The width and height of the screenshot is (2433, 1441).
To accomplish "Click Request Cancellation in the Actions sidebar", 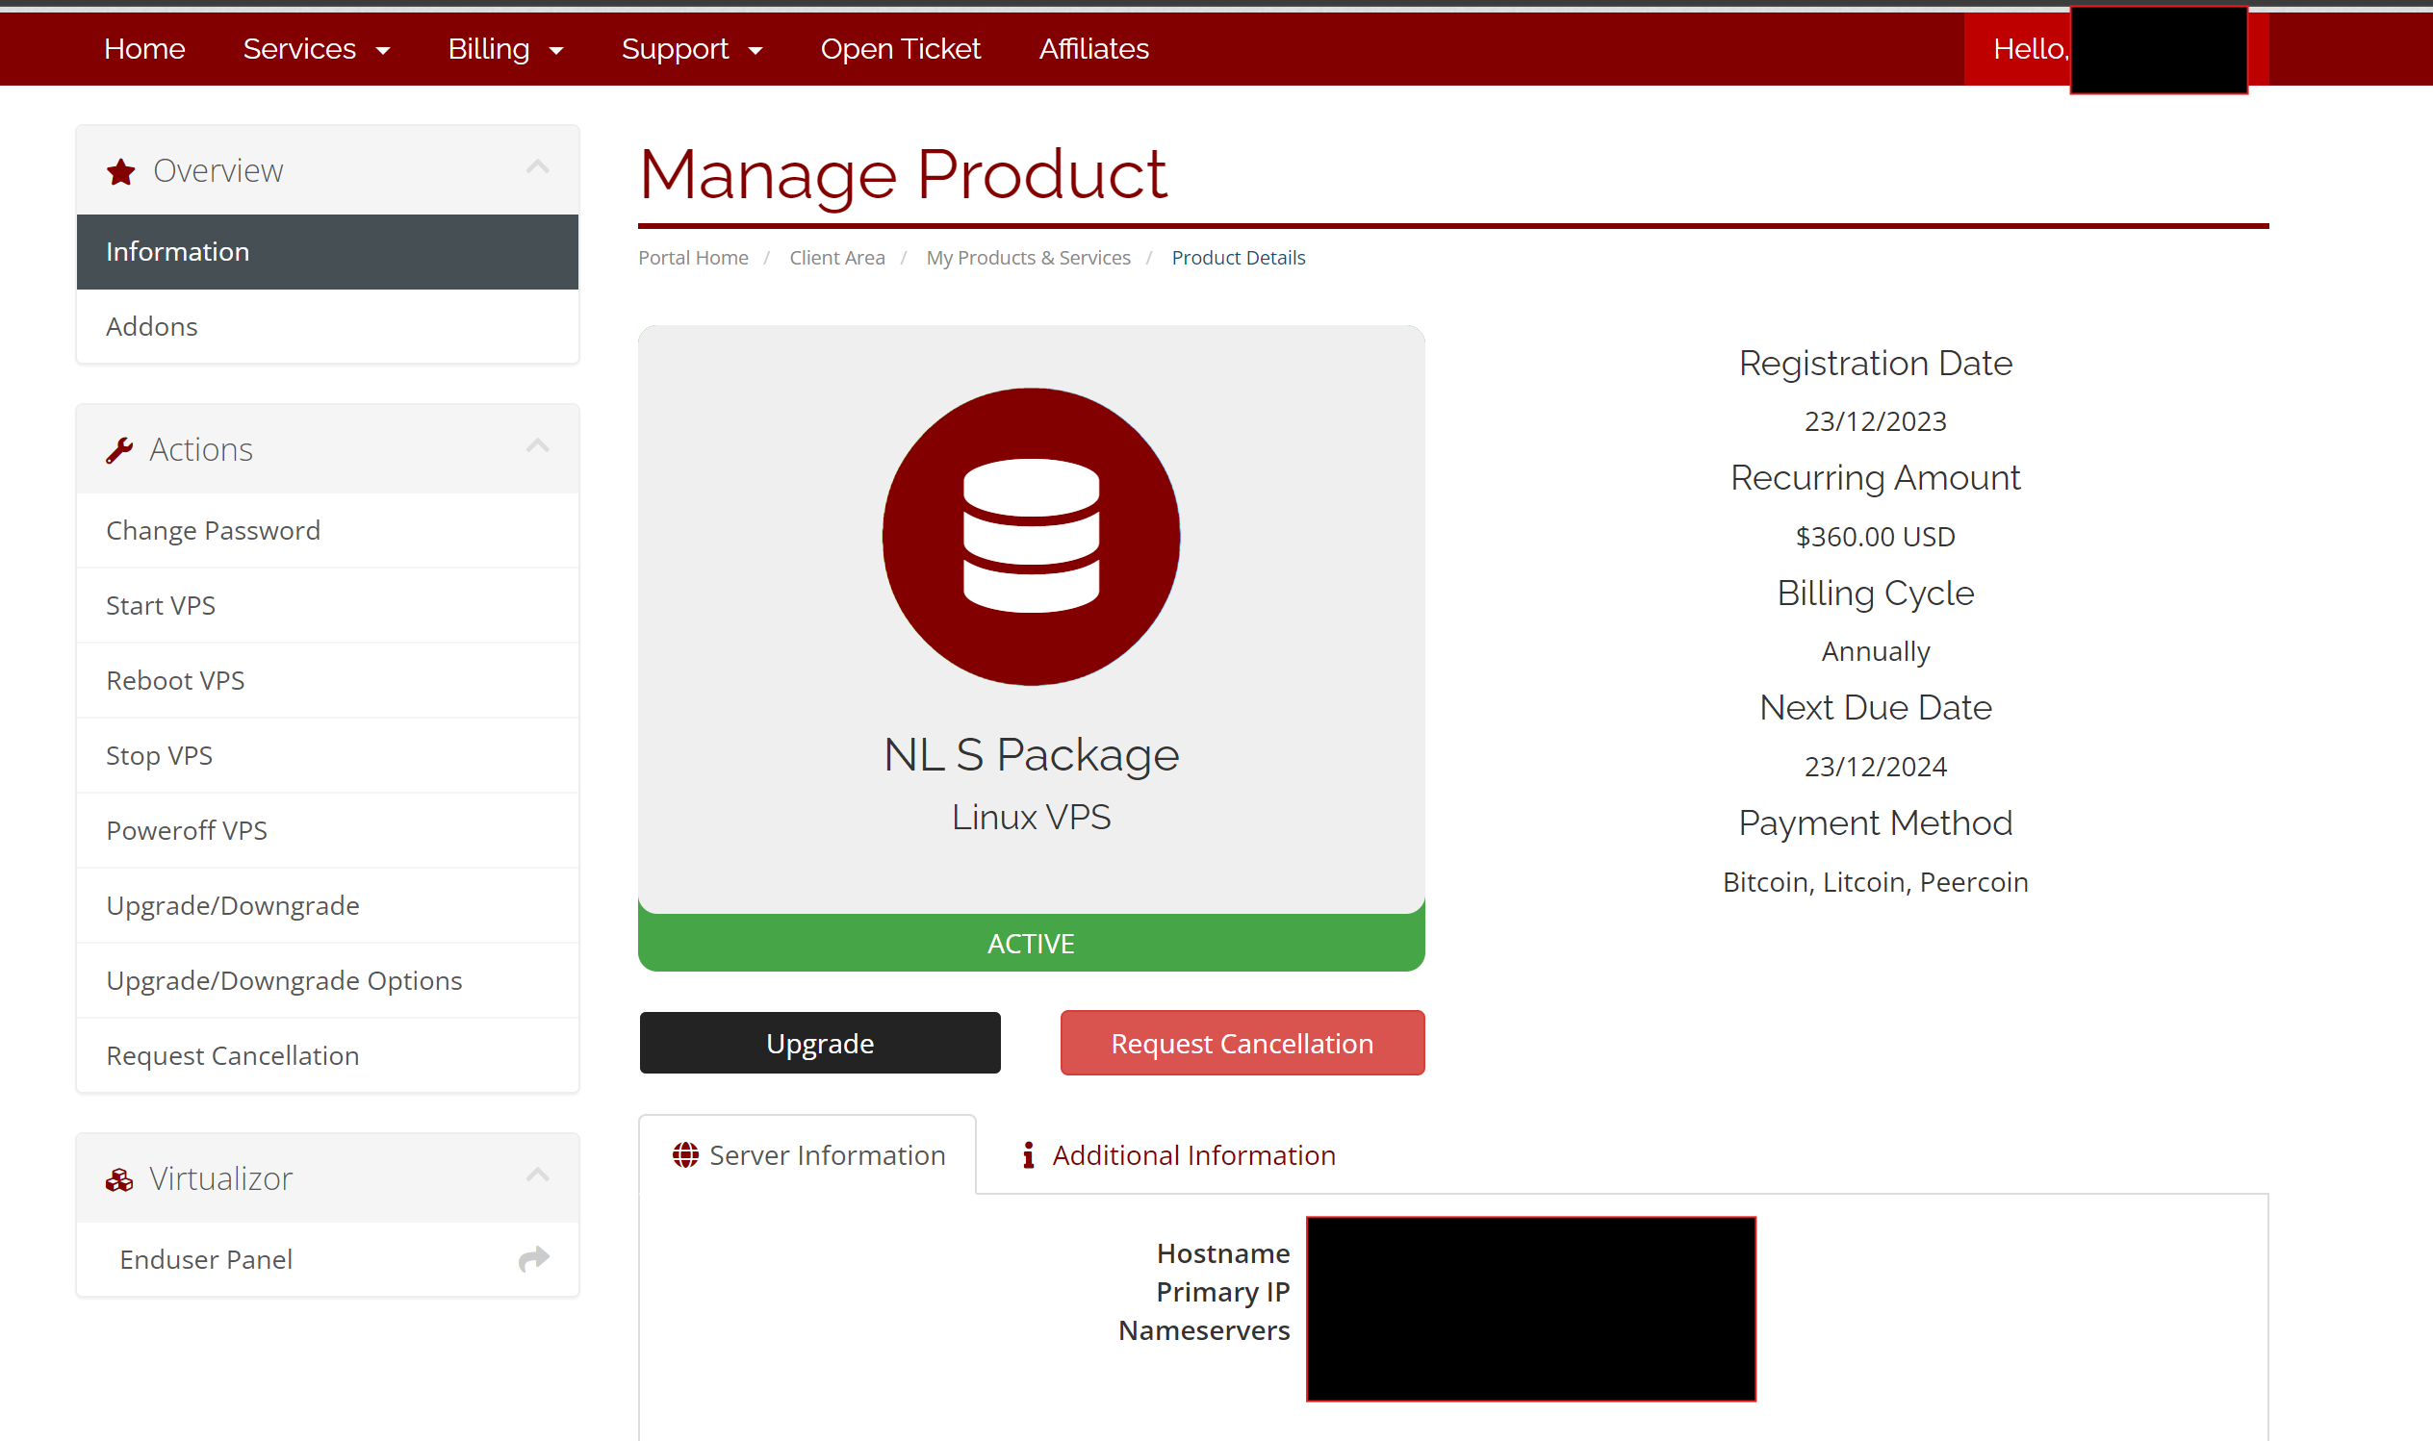I will 327,1055.
